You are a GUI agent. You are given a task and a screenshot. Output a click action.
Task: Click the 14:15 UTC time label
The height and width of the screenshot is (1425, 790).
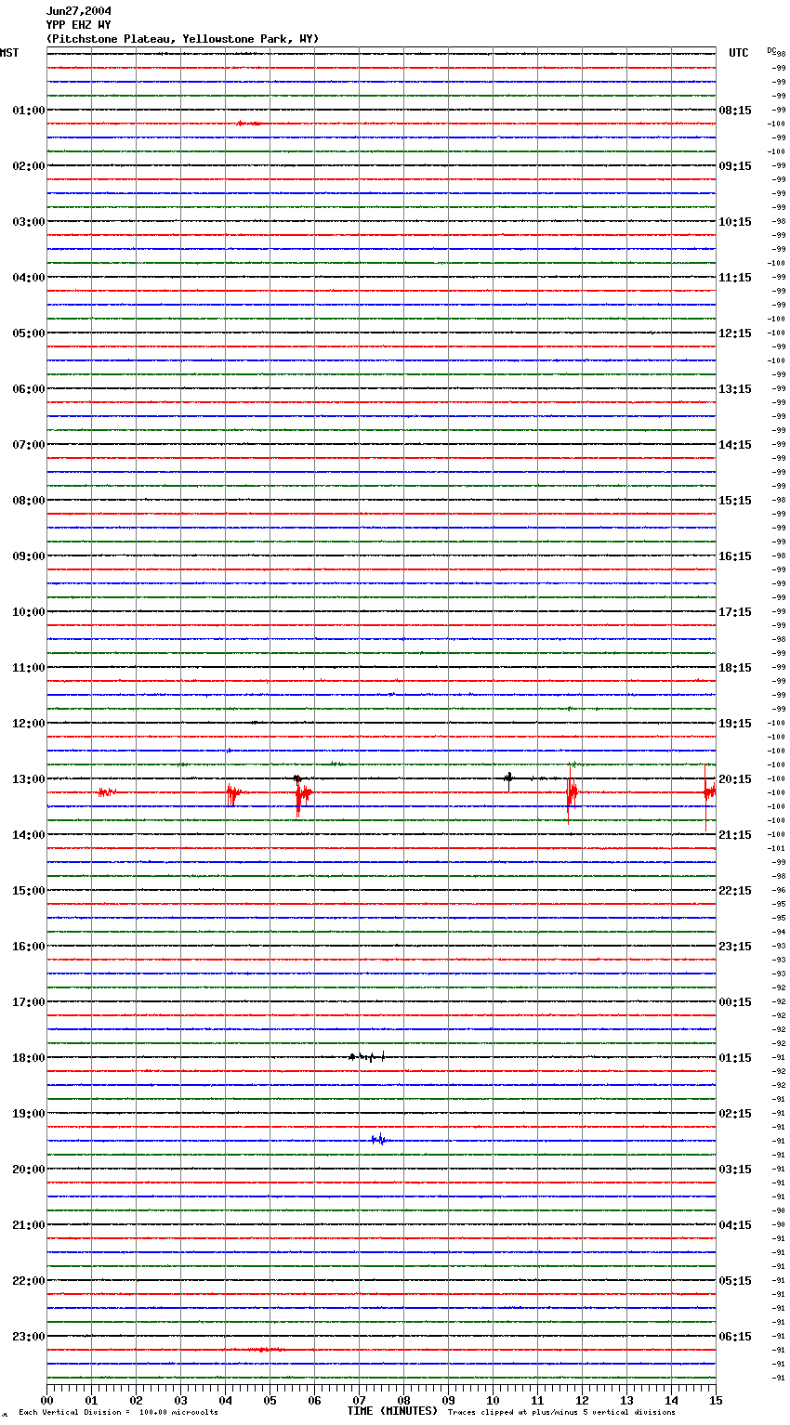coord(735,445)
